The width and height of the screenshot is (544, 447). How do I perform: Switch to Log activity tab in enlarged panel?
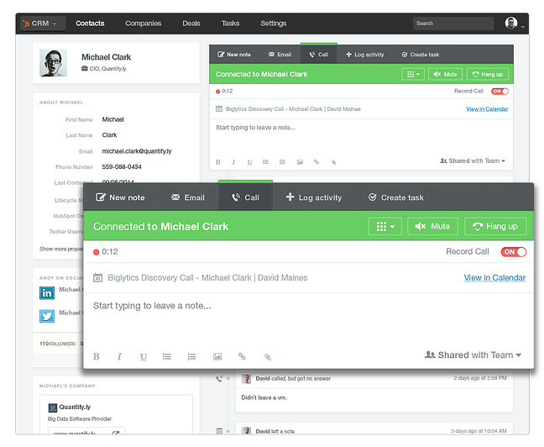coord(313,197)
